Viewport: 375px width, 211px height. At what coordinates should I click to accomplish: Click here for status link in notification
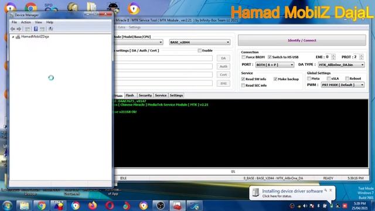click(x=277, y=196)
